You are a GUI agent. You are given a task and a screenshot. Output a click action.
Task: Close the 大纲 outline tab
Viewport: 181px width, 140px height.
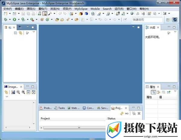click(x=158, y=27)
